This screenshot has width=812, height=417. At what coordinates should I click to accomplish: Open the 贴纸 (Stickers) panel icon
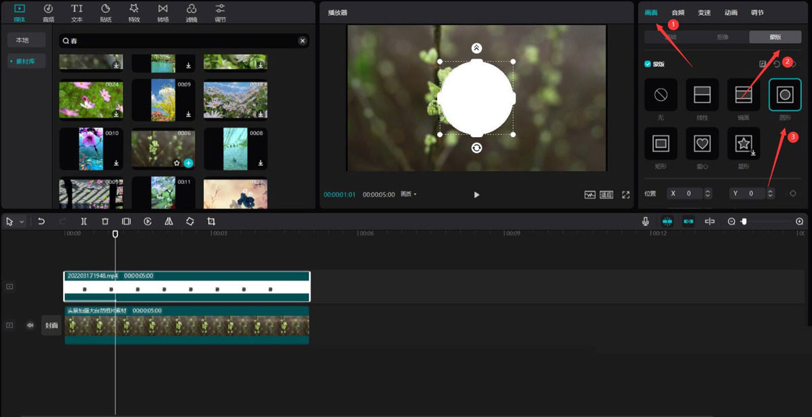[x=106, y=11]
